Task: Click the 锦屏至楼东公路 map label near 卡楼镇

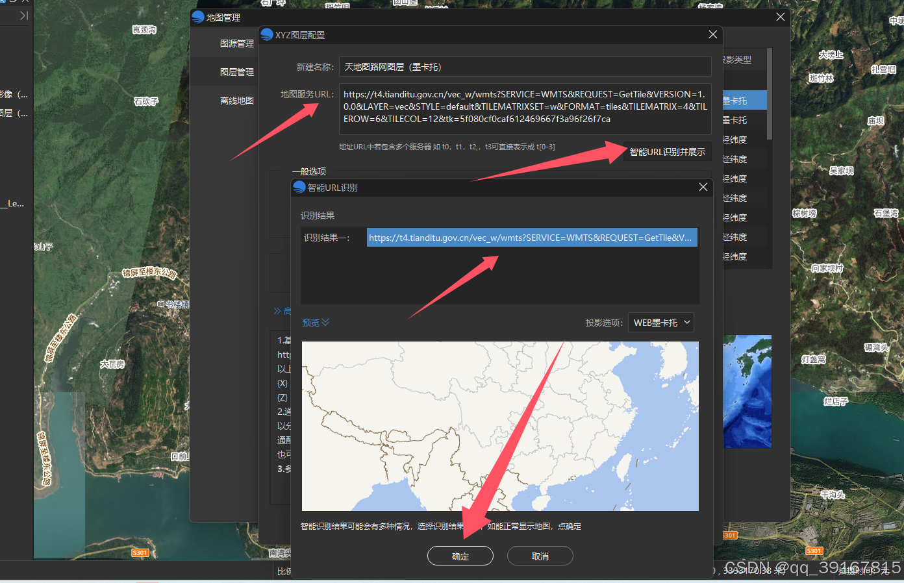Action: [x=150, y=272]
